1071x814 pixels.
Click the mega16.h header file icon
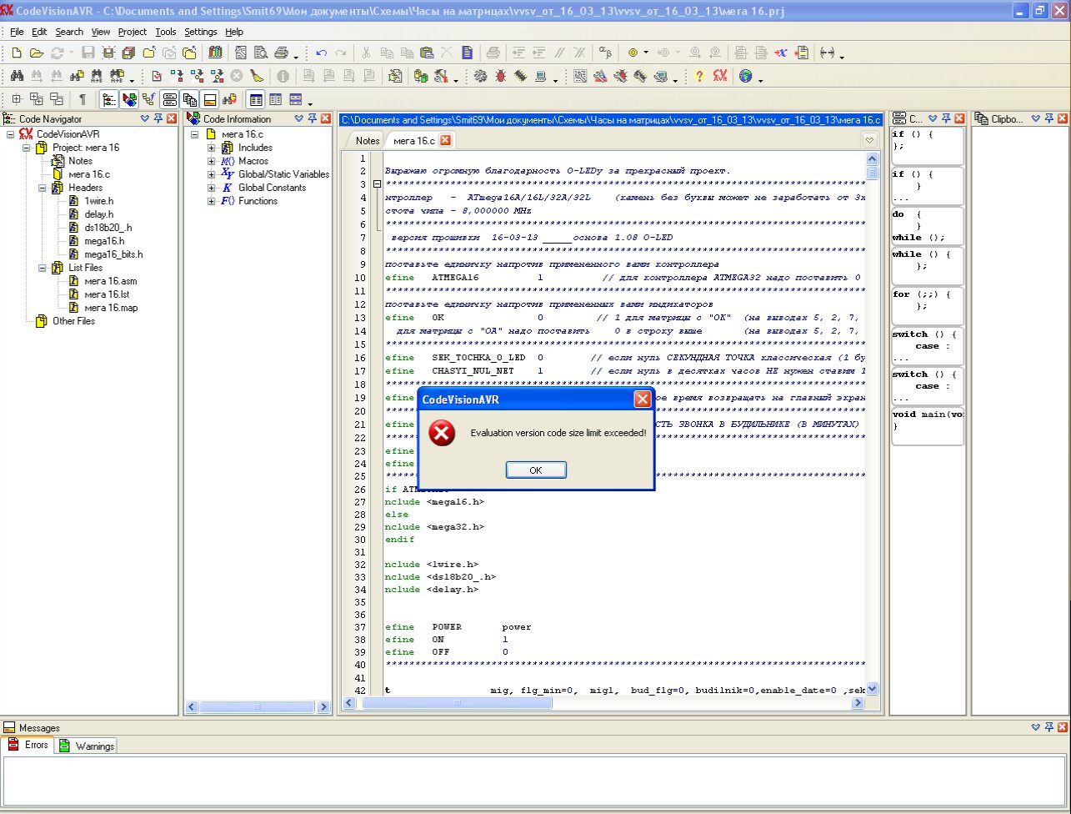[74, 241]
